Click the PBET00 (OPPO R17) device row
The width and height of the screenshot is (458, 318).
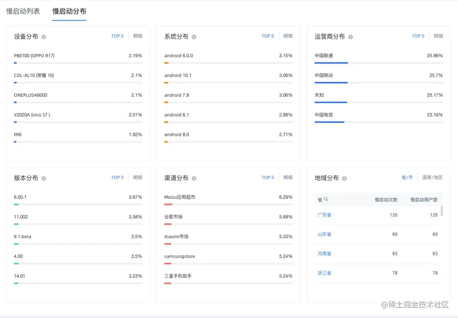(78, 58)
